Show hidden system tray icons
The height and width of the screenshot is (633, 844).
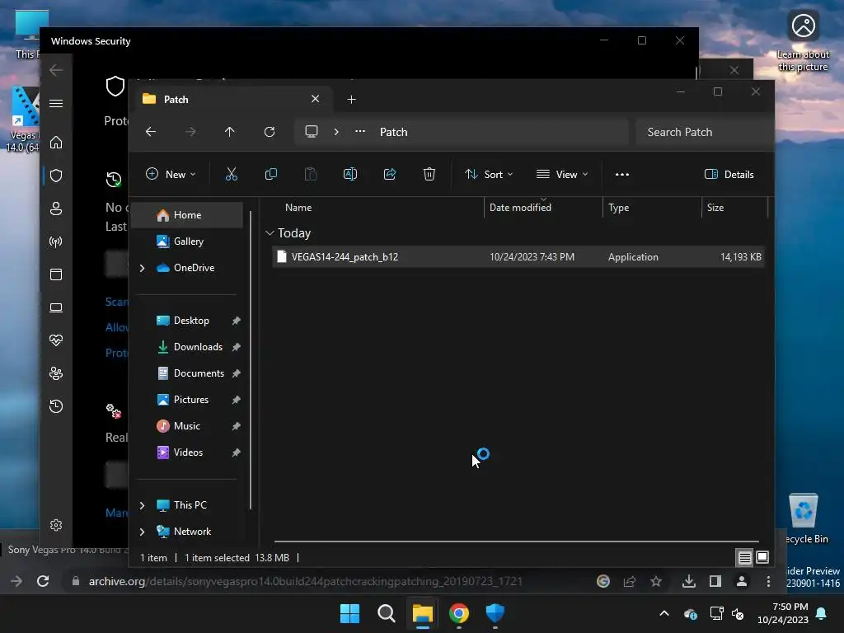tap(664, 613)
